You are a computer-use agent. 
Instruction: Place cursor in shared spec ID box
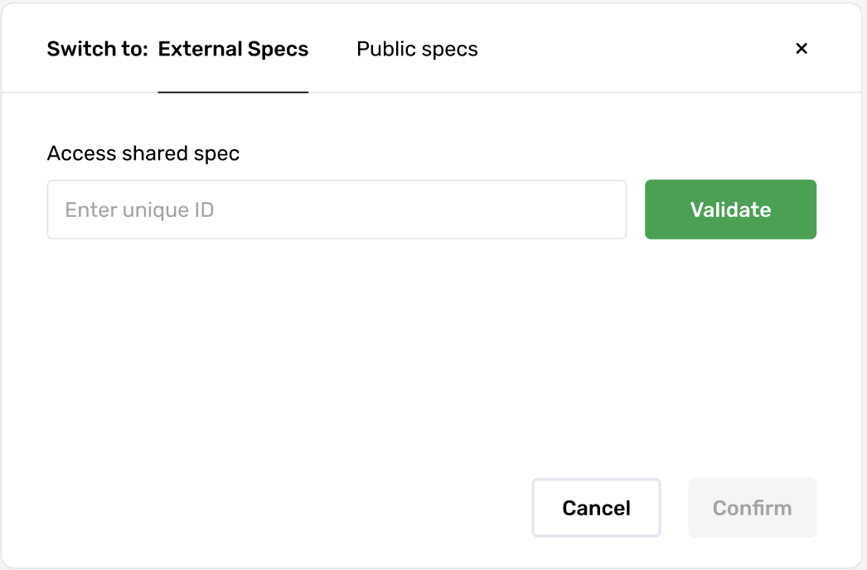(x=337, y=210)
